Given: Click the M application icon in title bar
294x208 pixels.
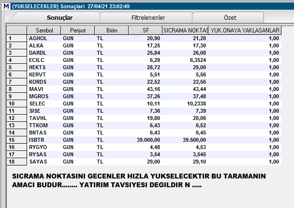Looking at the screenshot, I should (x=6, y=6).
